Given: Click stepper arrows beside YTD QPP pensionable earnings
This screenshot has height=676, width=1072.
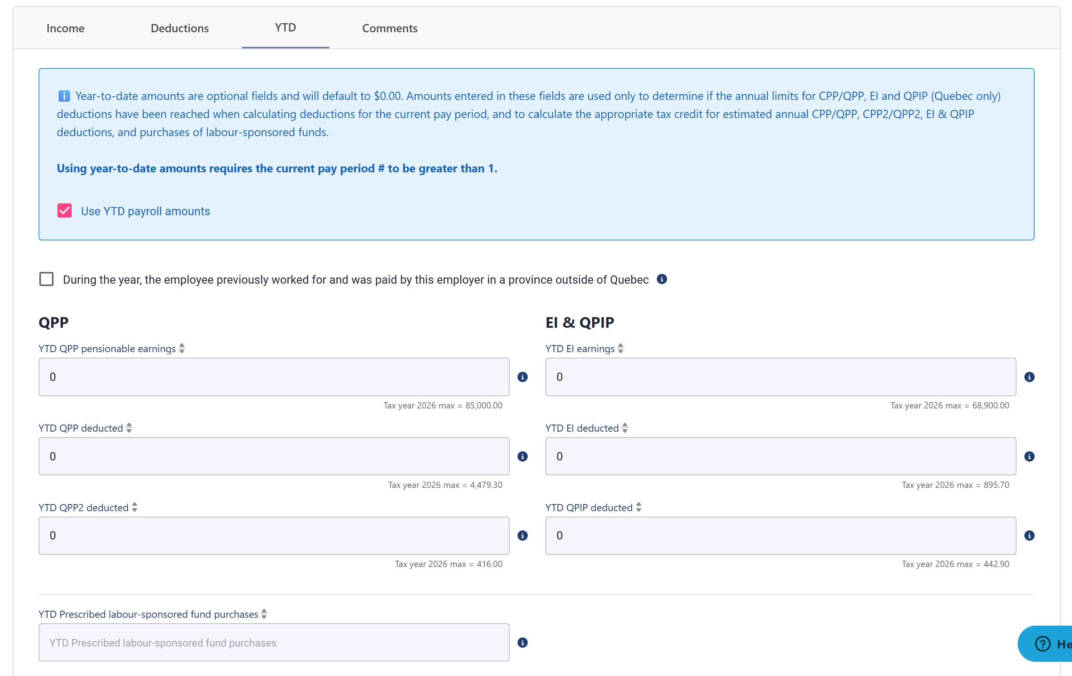Looking at the screenshot, I should (182, 349).
